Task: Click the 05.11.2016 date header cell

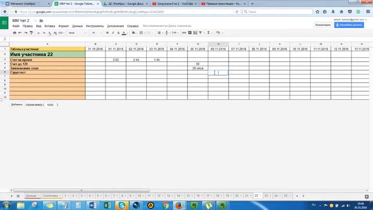Action: pyautogui.click(x=198, y=49)
